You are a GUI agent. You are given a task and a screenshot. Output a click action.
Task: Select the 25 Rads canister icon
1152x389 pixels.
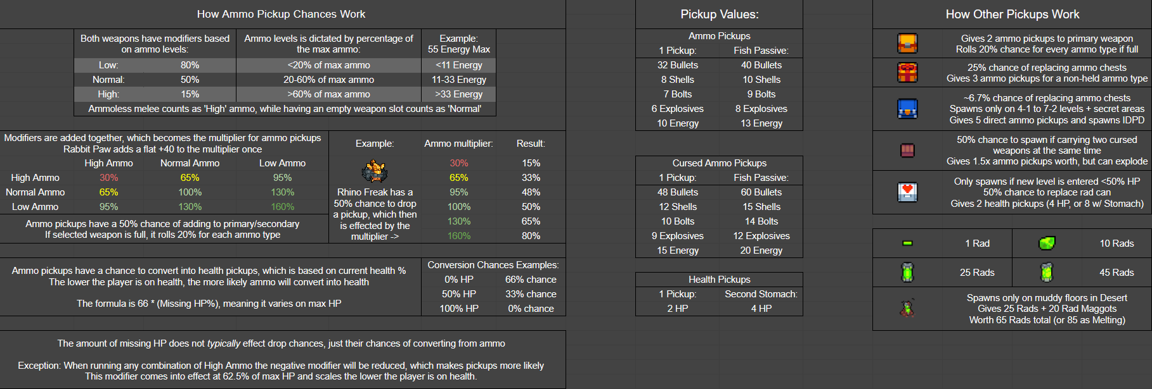[907, 273]
